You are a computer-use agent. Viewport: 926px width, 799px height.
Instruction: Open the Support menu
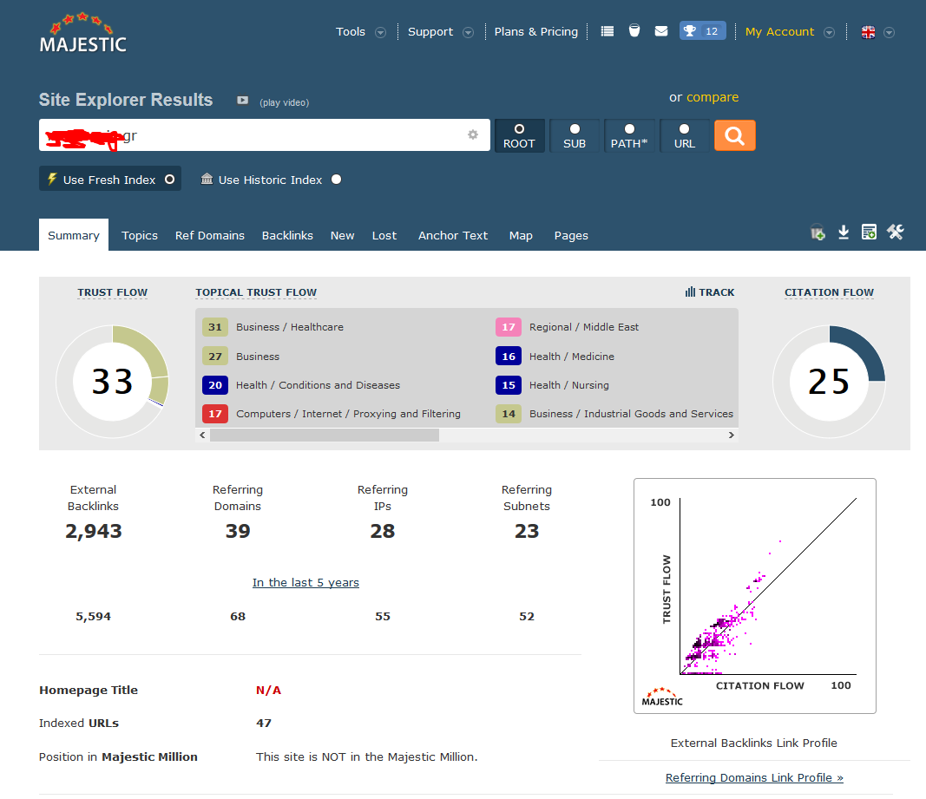430,32
